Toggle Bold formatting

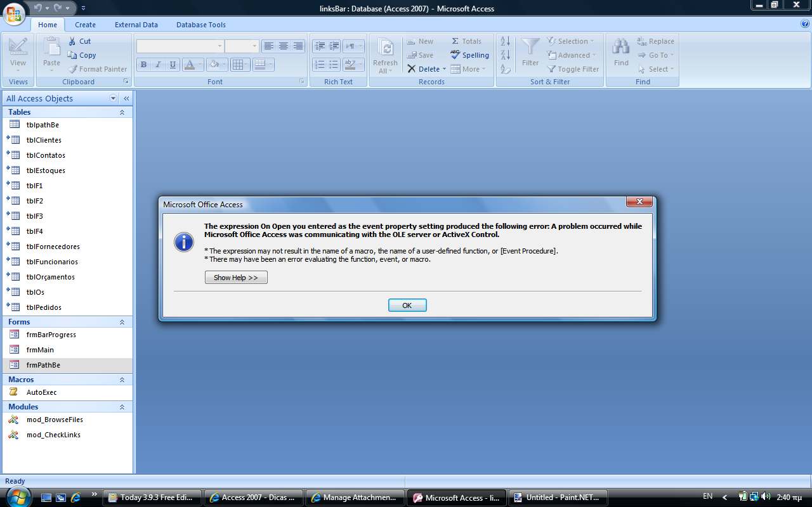coord(143,65)
